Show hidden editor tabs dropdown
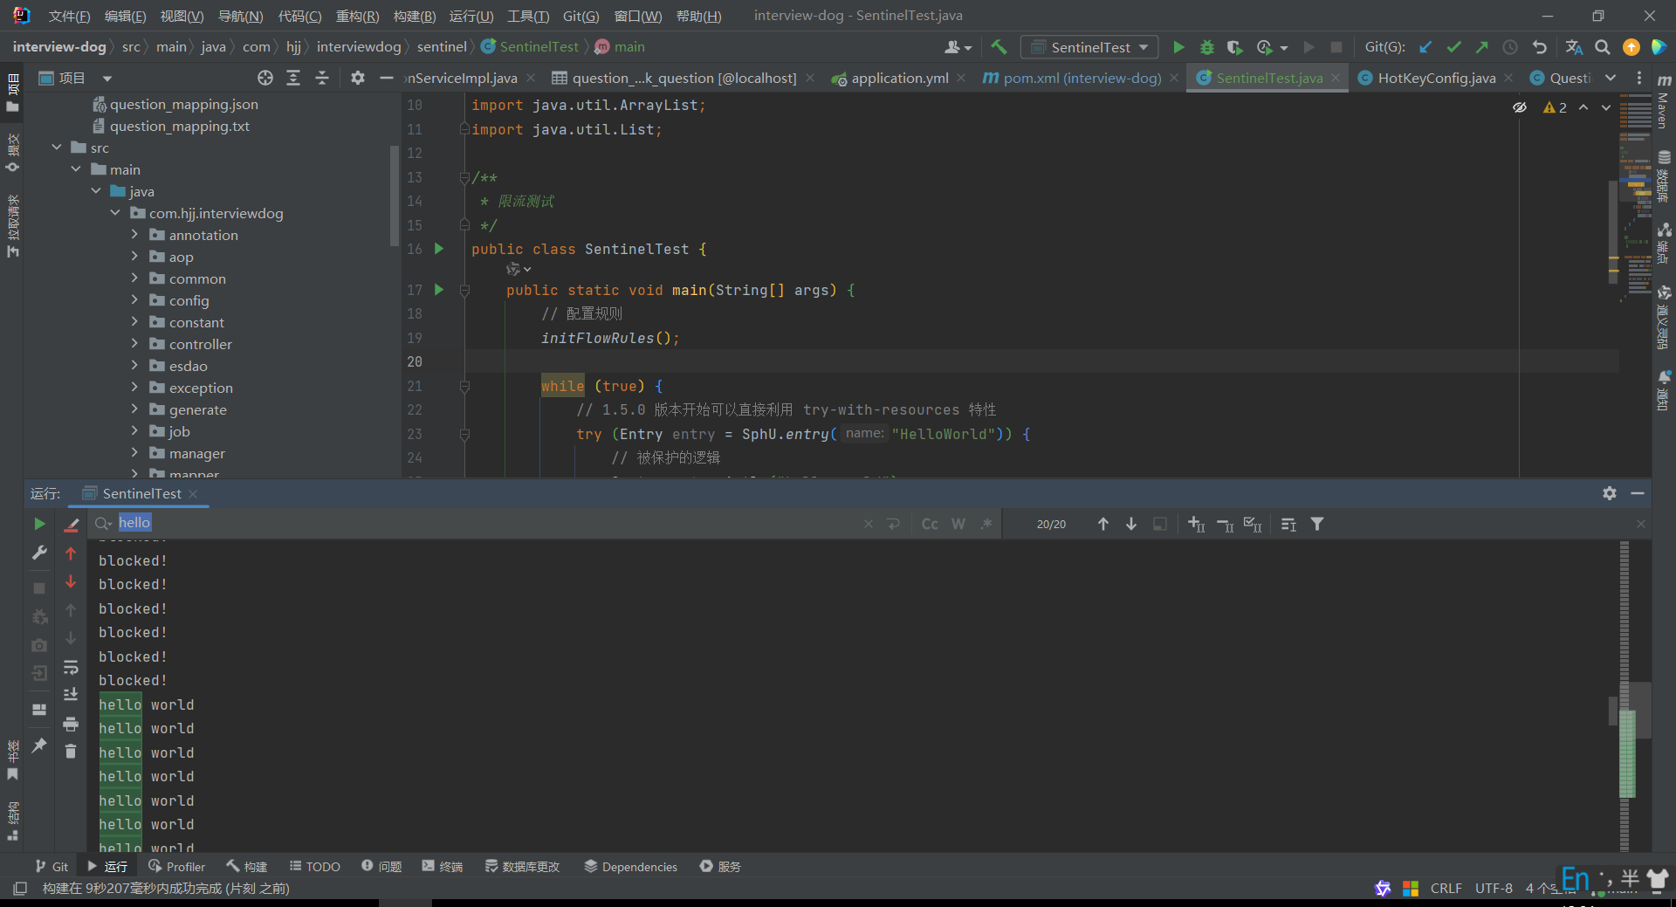The image size is (1676, 907). pyautogui.click(x=1611, y=78)
